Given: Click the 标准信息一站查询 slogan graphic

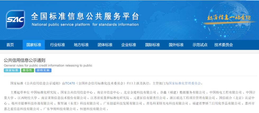Looking at the screenshot, I should [229, 18].
